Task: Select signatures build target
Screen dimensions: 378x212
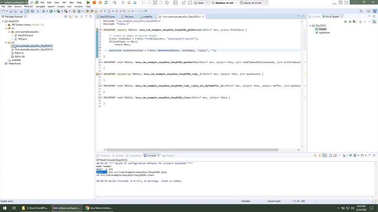Action: point(324,33)
